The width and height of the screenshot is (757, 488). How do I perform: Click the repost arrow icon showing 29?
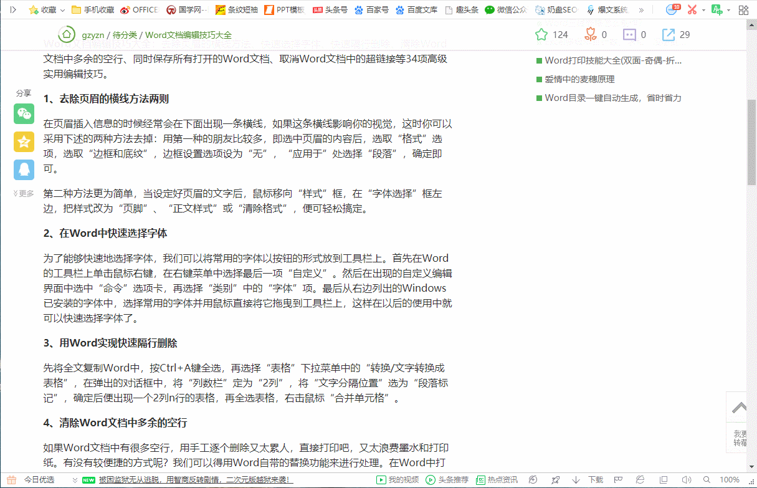669,34
